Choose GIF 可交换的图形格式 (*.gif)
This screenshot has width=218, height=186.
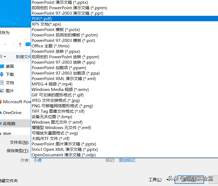[x=125, y=95]
